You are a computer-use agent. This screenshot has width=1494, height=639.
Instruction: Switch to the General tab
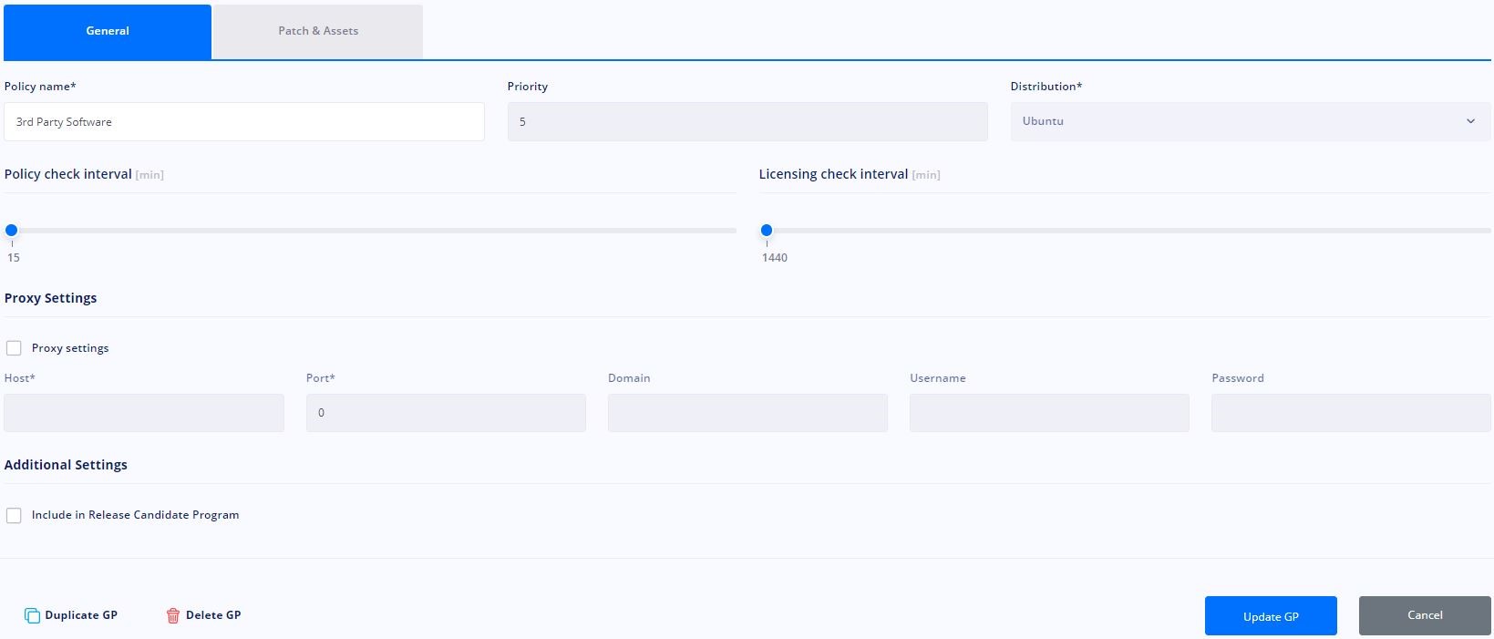[x=108, y=31]
